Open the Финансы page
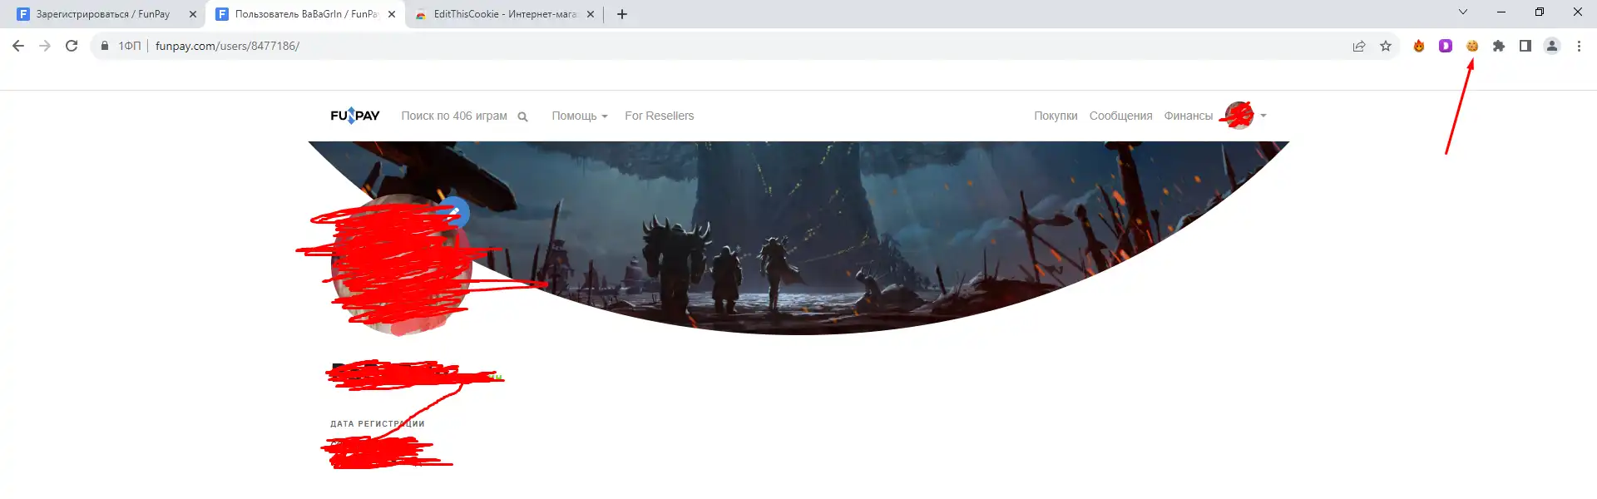 pos(1189,116)
